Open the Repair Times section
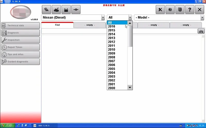This screenshot has height=128, width=206. pos(21,47)
